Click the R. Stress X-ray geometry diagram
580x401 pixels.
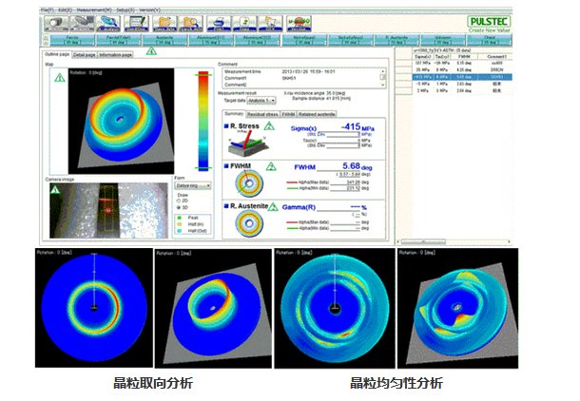pyautogui.click(x=247, y=143)
